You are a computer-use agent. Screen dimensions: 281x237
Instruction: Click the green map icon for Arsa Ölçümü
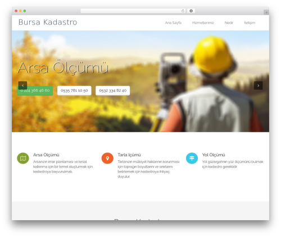coord(23,159)
